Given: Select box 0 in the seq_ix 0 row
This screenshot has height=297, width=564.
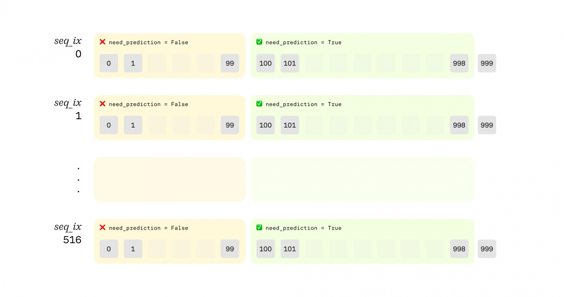Looking at the screenshot, I should (x=109, y=63).
